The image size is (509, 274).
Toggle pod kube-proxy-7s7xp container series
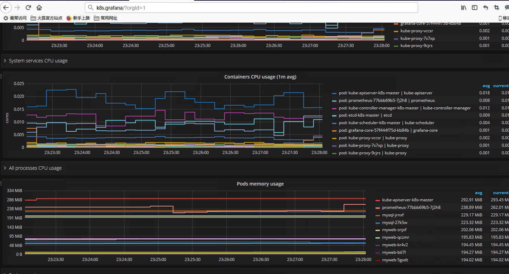(373, 145)
